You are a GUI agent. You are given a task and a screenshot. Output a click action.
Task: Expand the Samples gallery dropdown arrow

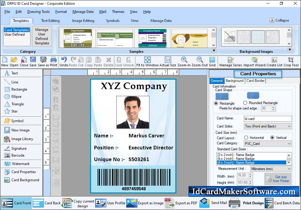coord(214,51)
